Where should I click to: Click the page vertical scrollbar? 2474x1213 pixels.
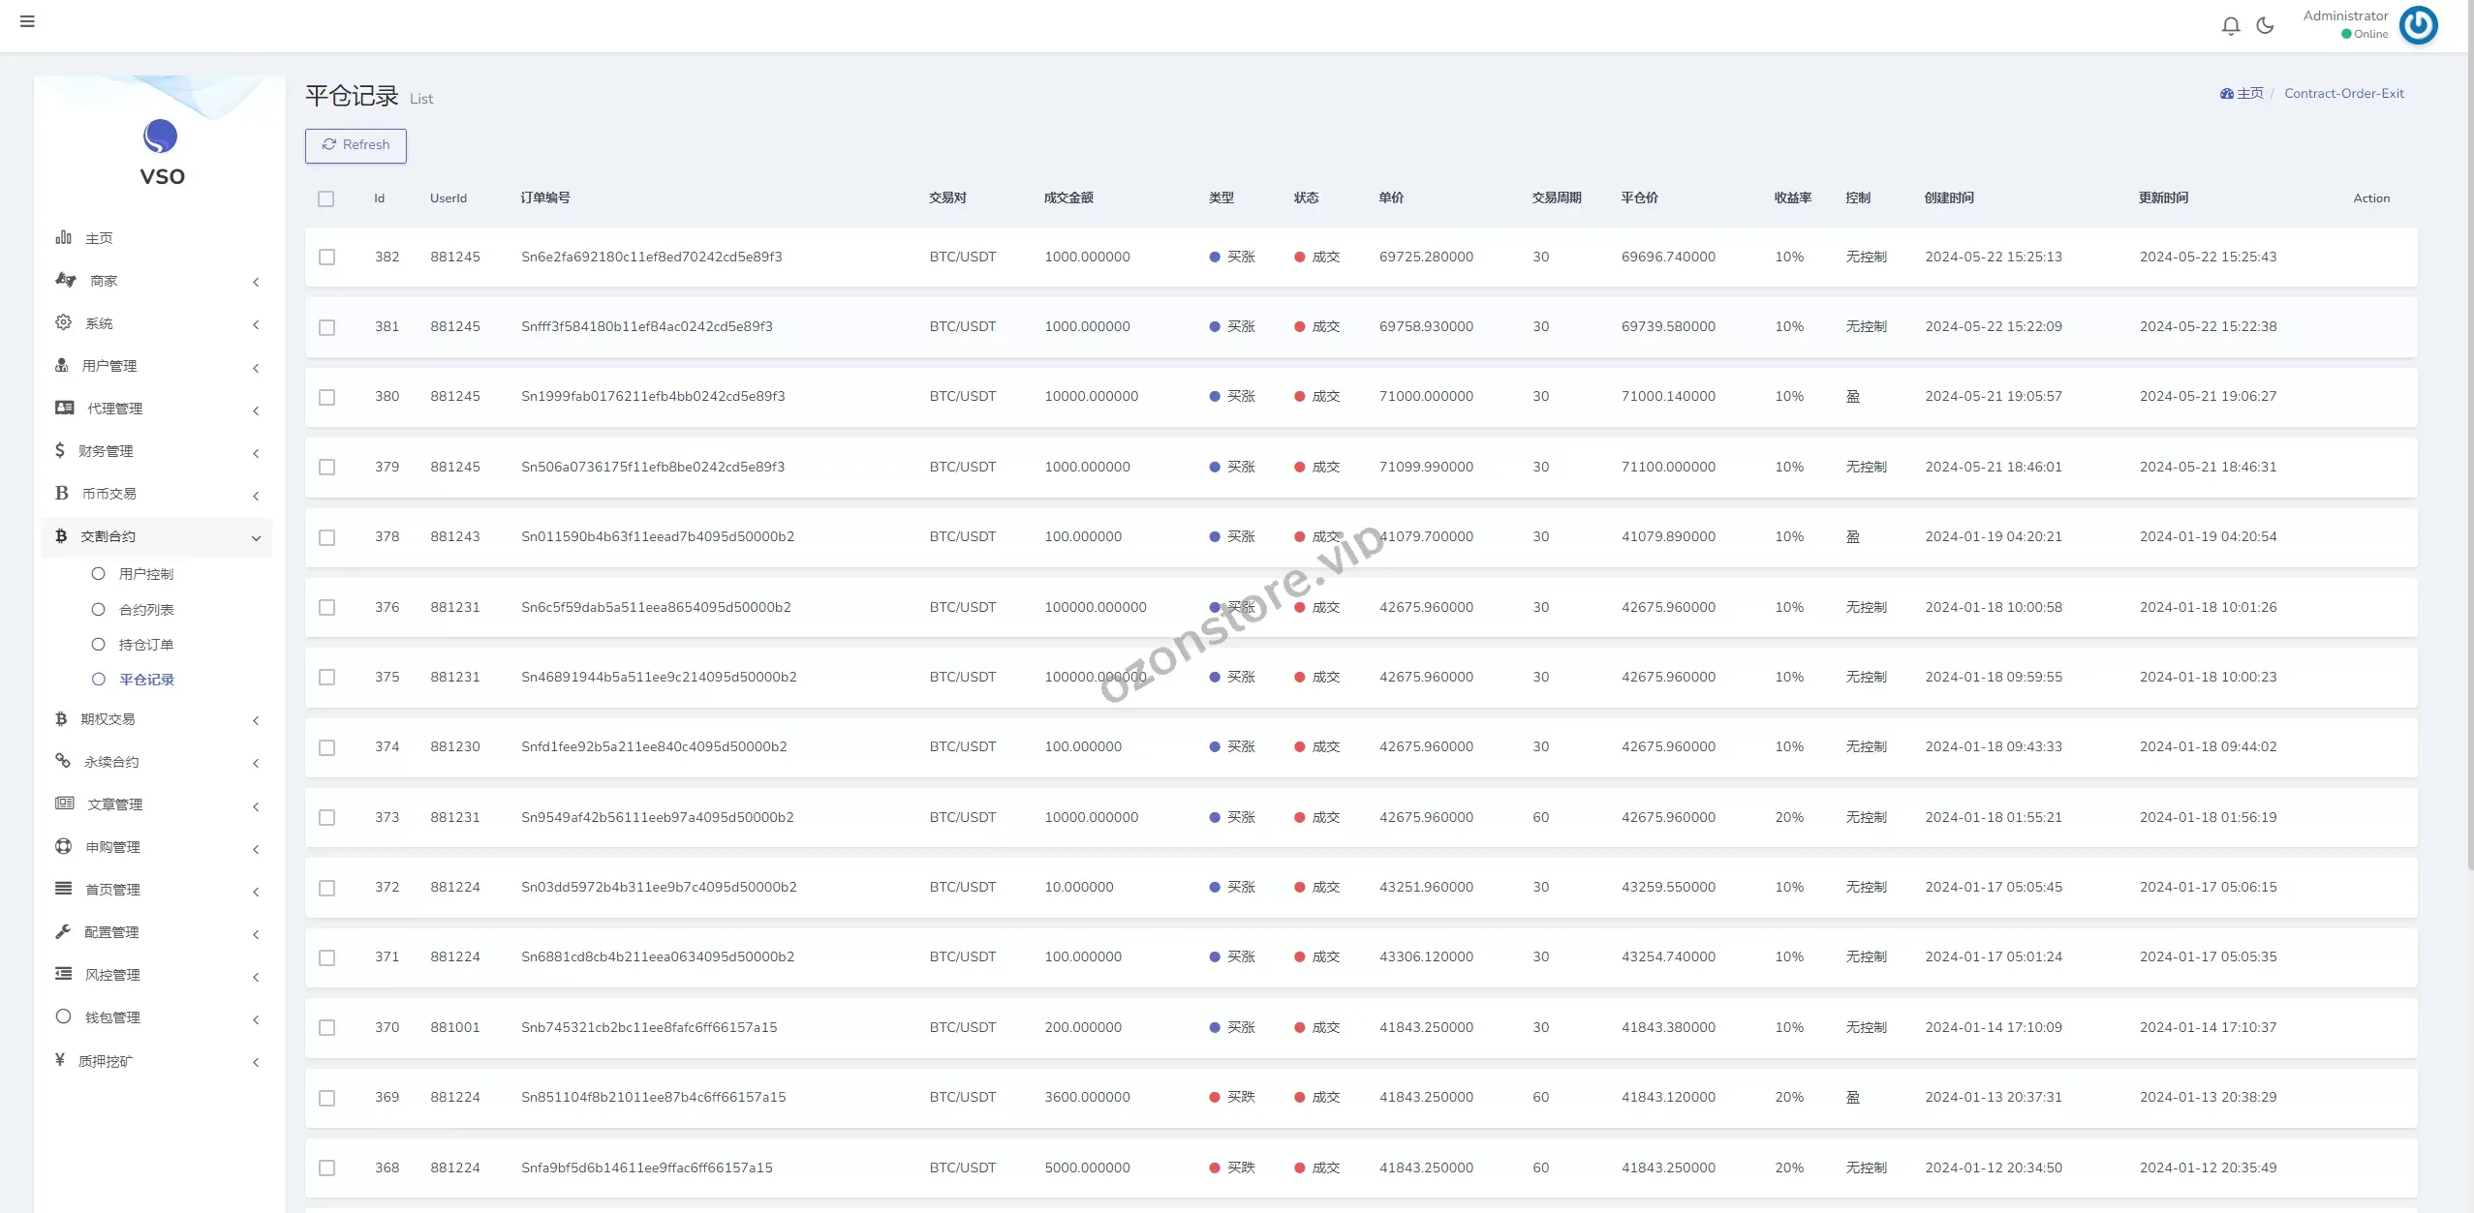(x=2469, y=436)
